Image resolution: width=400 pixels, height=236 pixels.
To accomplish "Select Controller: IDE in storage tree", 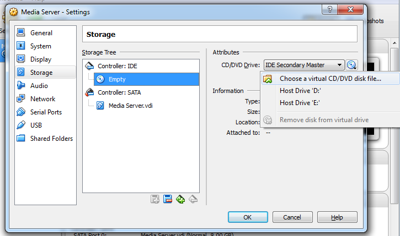I will [x=118, y=66].
